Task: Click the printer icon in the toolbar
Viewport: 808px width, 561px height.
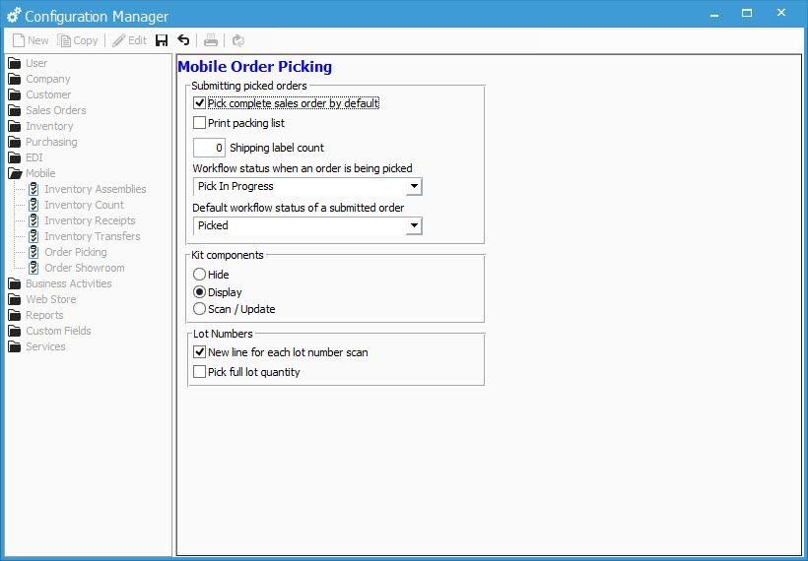Action: click(211, 40)
